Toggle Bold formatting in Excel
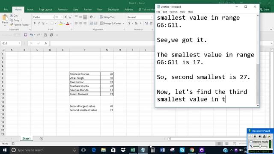Screen dimensions: 274x154 [34, 23]
